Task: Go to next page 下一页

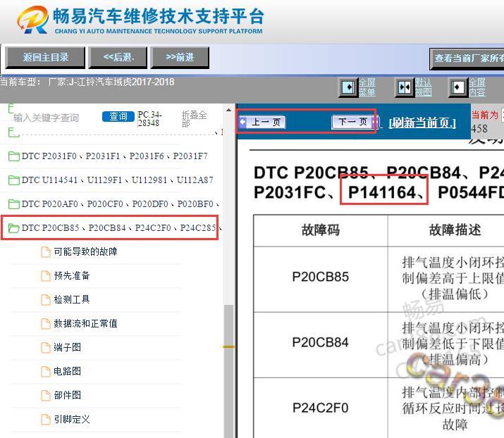Action: (355, 122)
